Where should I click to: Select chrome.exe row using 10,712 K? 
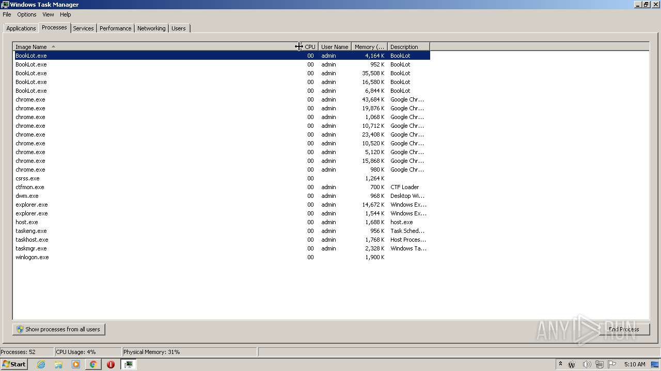(222, 126)
